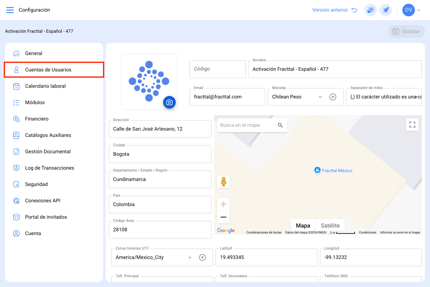This screenshot has height=287, width=430.
Task: Click Informar un error en el mapa
Action: point(400,232)
